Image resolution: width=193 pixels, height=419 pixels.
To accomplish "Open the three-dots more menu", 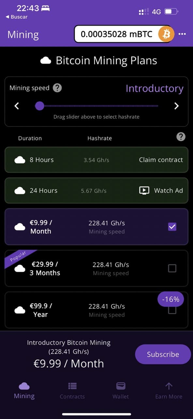I will pyautogui.click(x=182, y=34).
